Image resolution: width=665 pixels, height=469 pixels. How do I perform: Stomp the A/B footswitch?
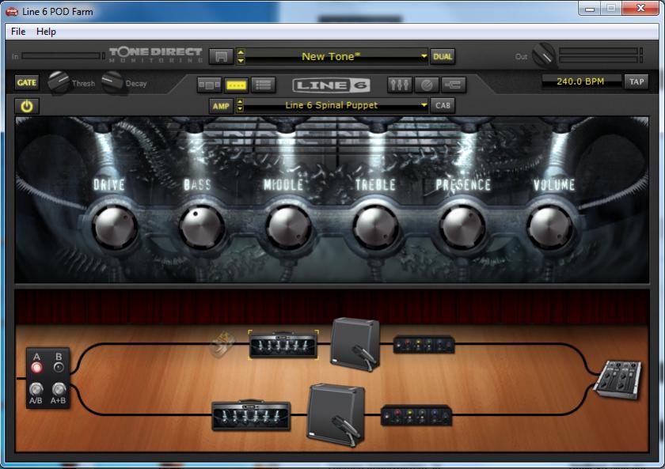click(36, 388)
